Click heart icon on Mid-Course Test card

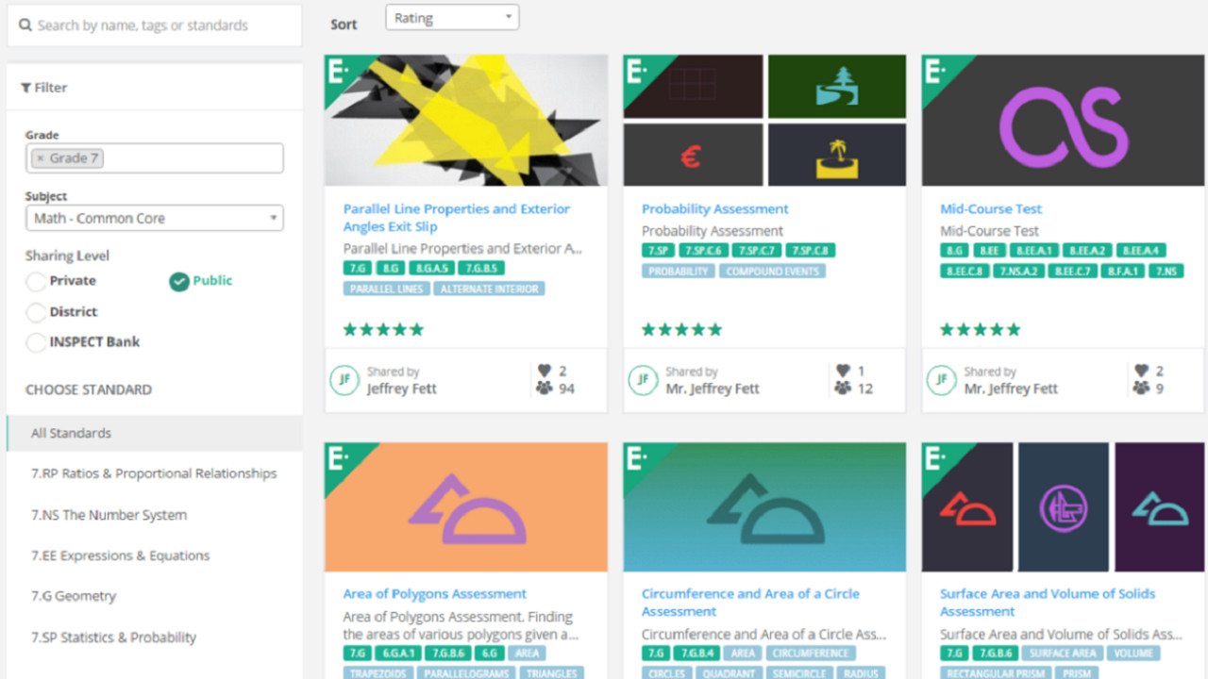click(1142, 371)
